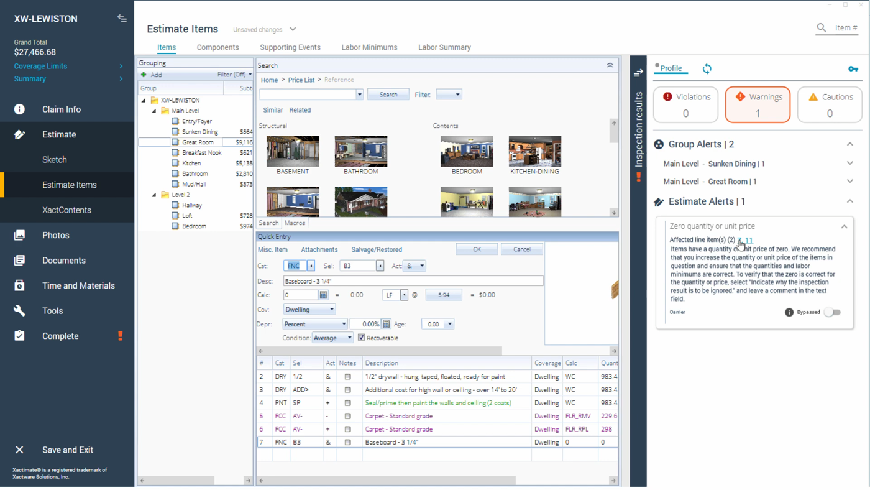Open the Unsaved changes dropdown
Screen dimensions: 870x490
tap(293, 29)
